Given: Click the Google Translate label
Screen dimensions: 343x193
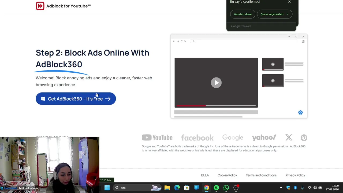Looking at the screenshot, I should point(241,26).
